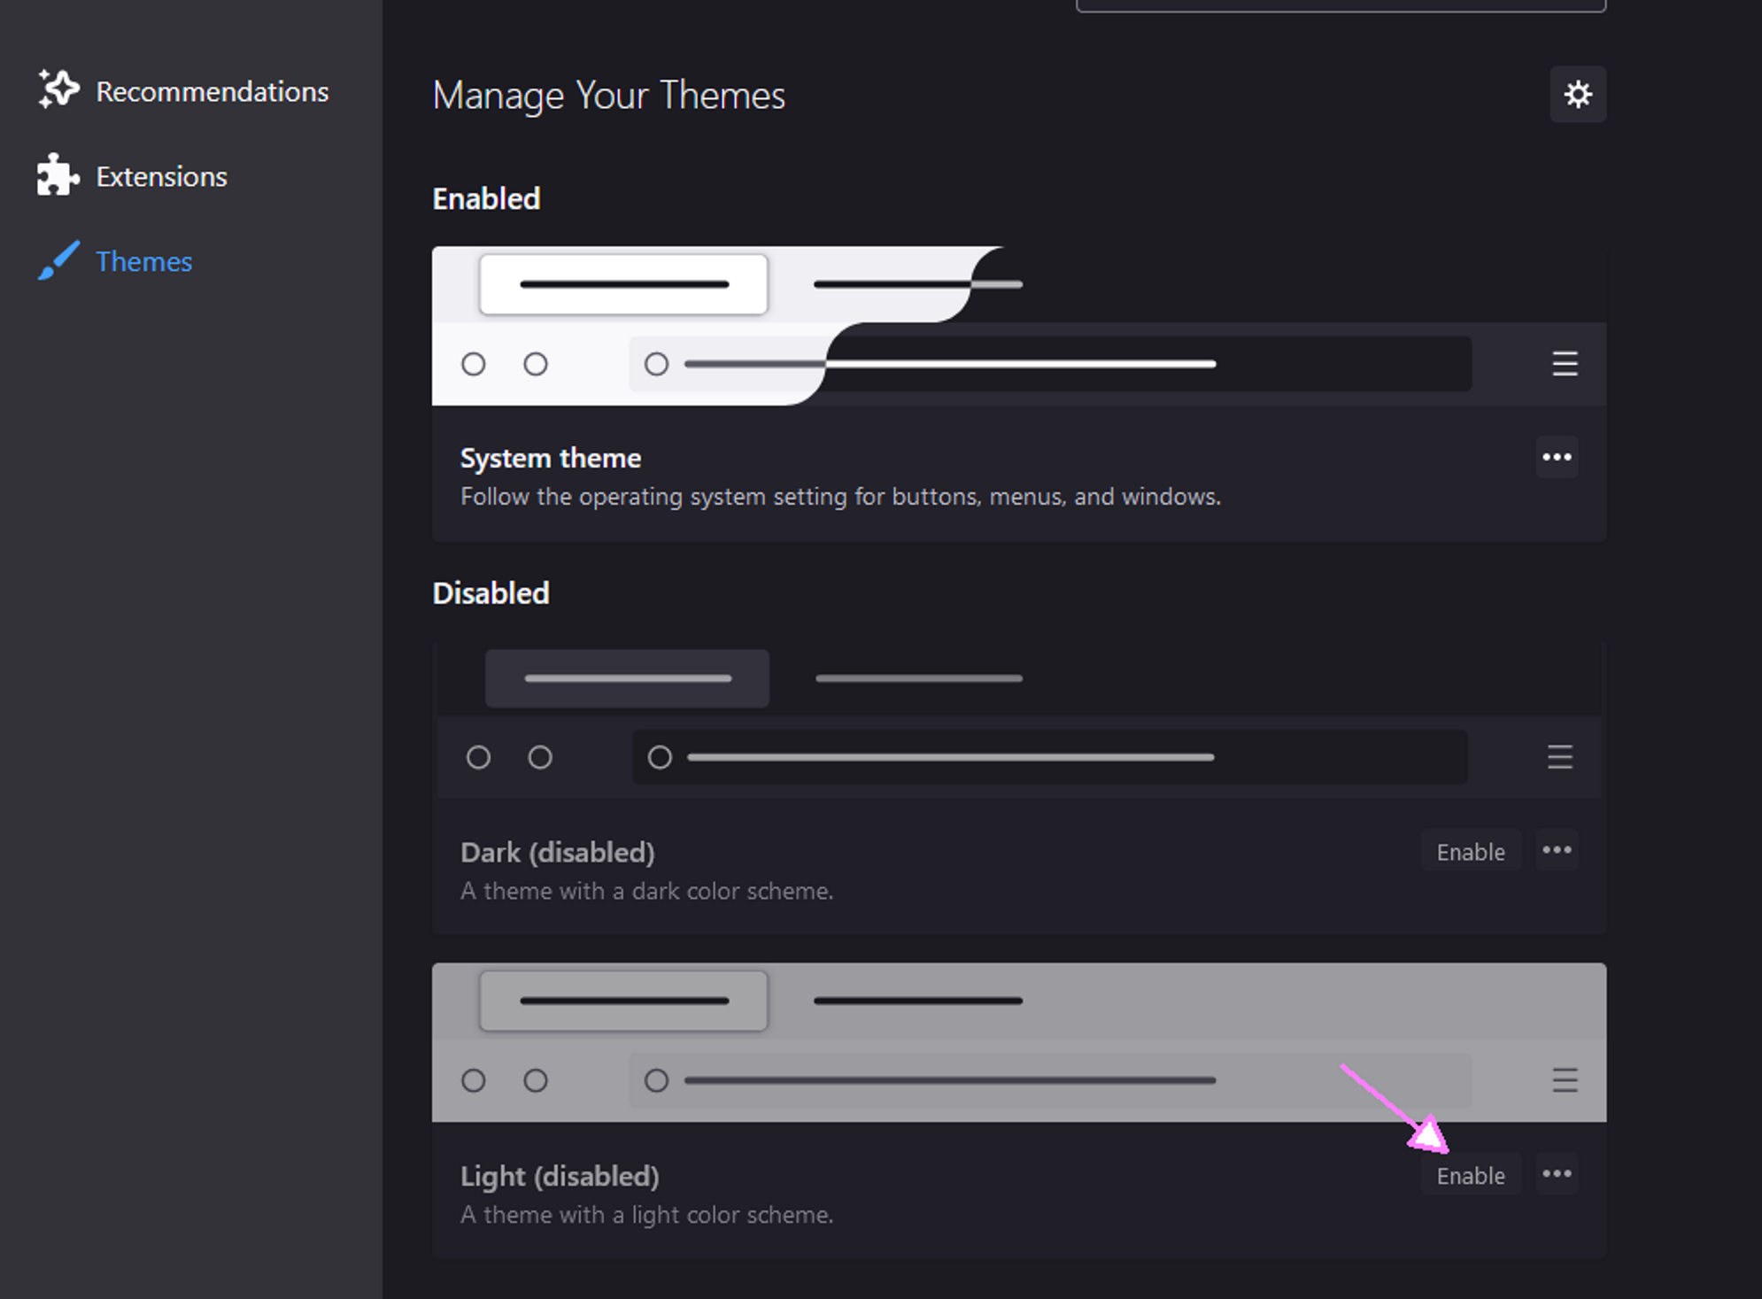Click the Light theme preview image
The height and width of the screenshot is (1299, 1762).
click(1018, 1042)
